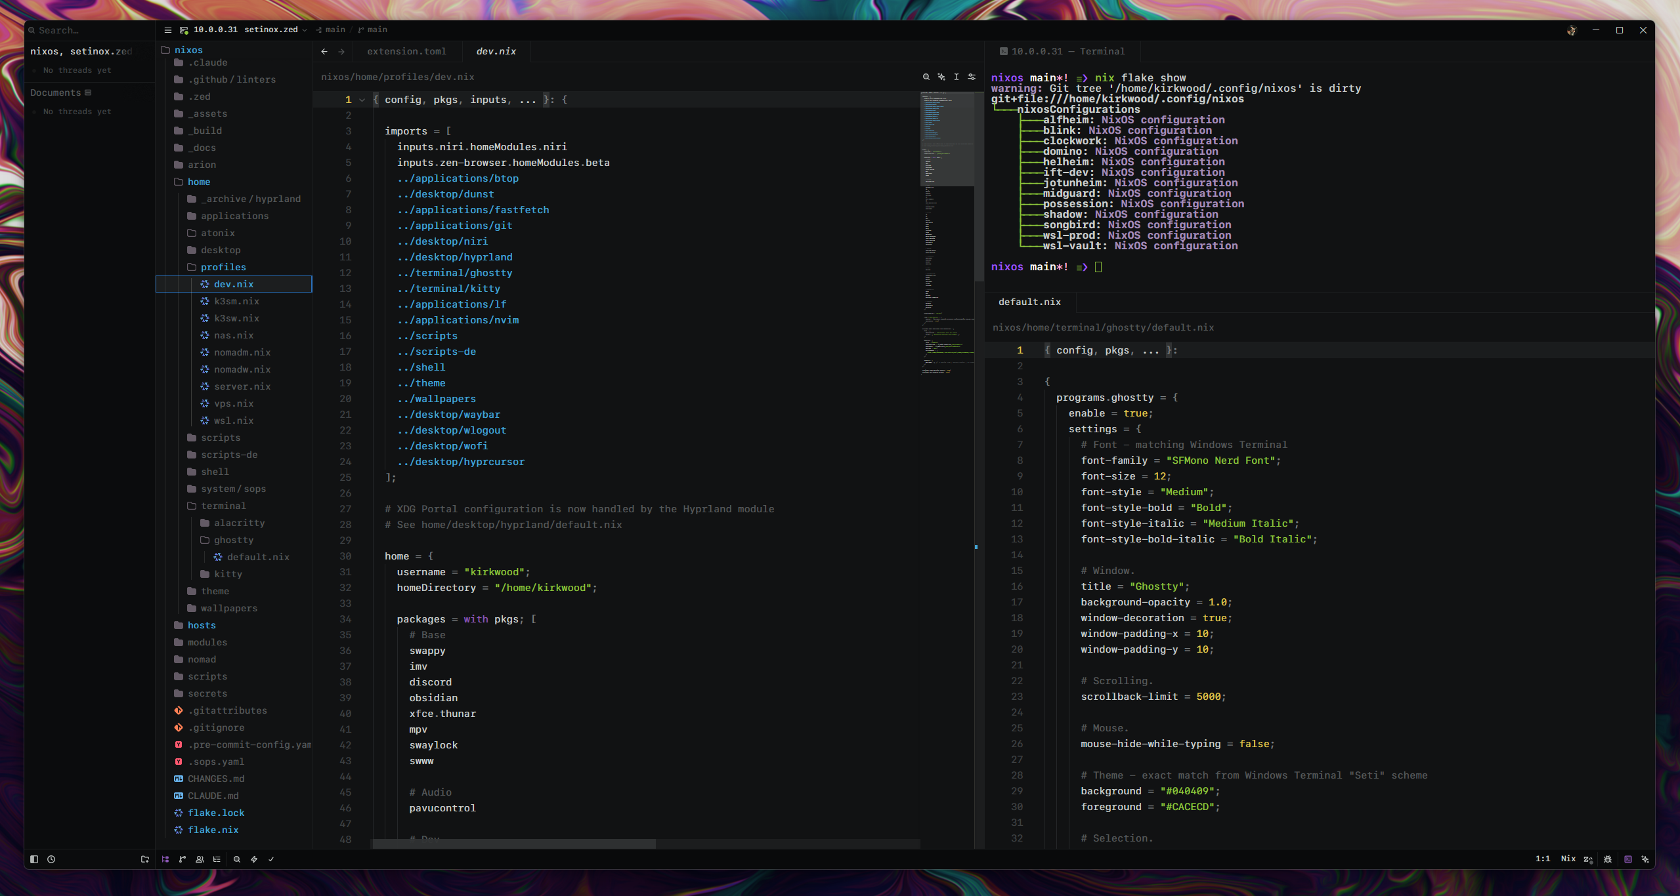Open the git panel branch icon
The width and height of the screenshot is (1680, 896).
(183, 859)
